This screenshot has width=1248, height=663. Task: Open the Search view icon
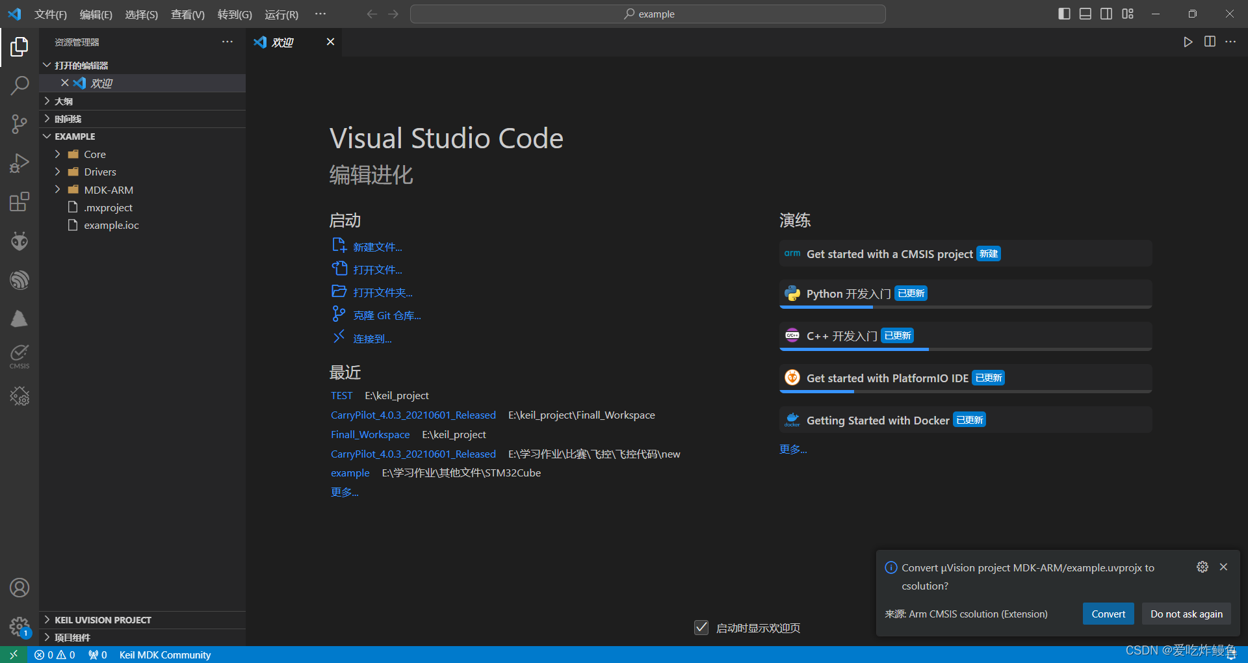19,85
